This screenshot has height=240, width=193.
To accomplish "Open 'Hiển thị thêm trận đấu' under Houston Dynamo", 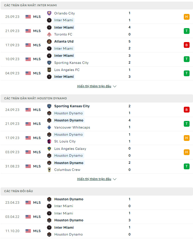I will click(94, 179).
